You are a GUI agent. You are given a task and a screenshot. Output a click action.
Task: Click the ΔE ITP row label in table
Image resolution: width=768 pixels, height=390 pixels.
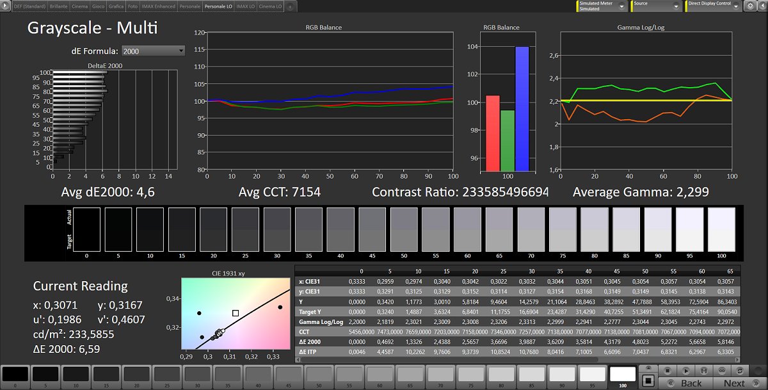[307, 352]
